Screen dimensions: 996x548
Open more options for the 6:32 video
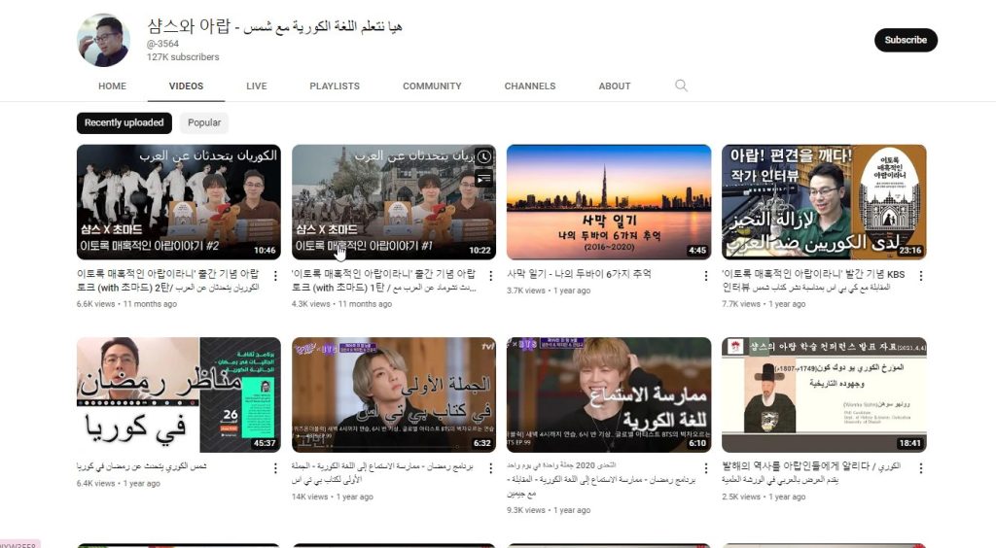pyautogui.click(x=490, y=468)
